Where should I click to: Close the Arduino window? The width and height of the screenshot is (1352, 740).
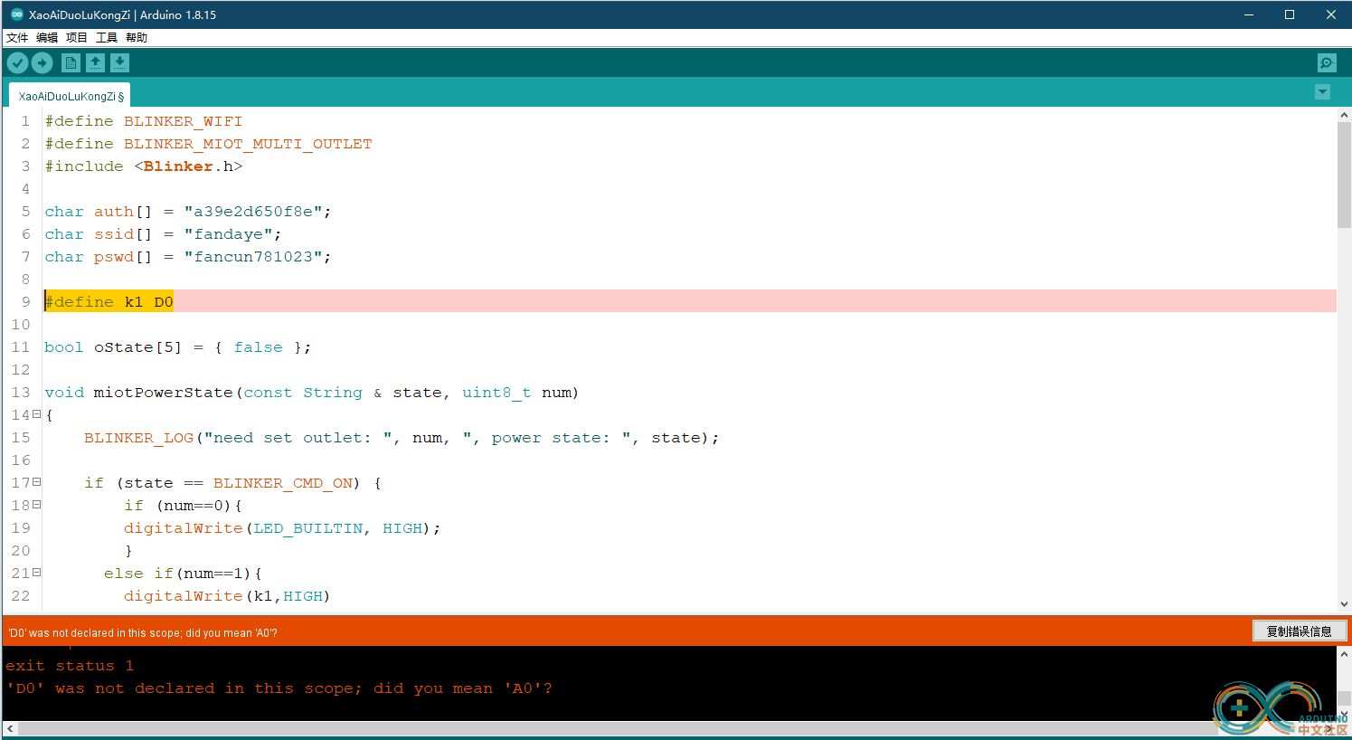[1331, 14]
